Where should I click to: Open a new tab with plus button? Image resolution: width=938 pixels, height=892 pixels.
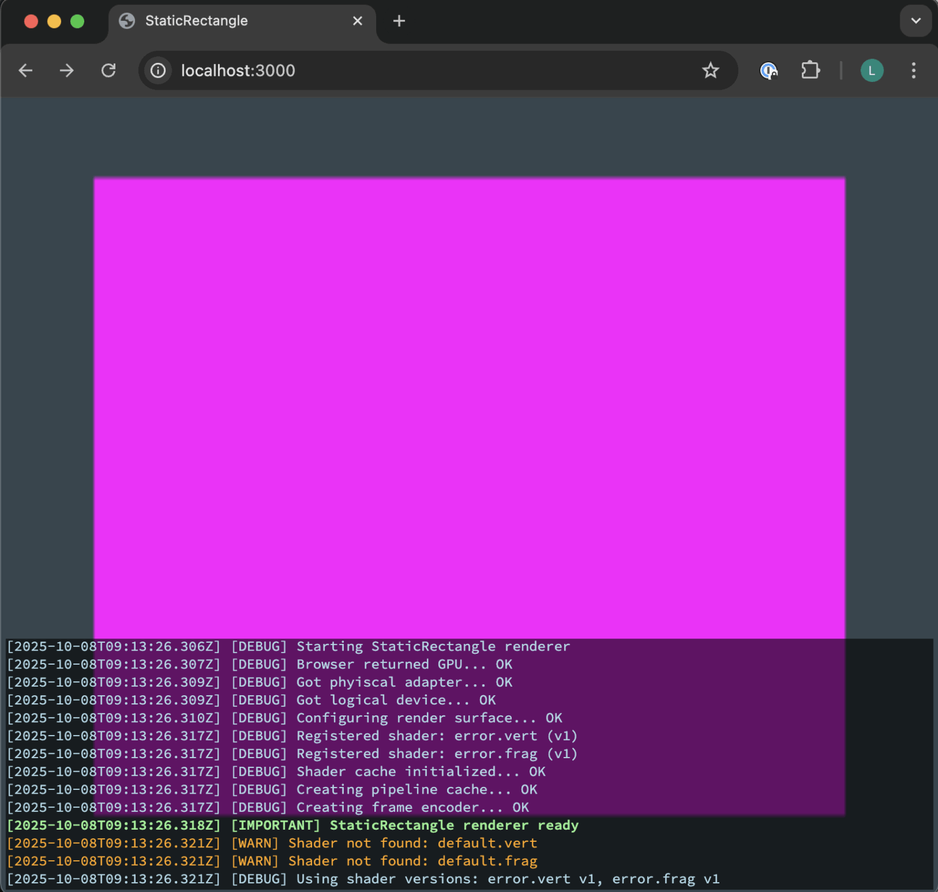coord(399,21)
